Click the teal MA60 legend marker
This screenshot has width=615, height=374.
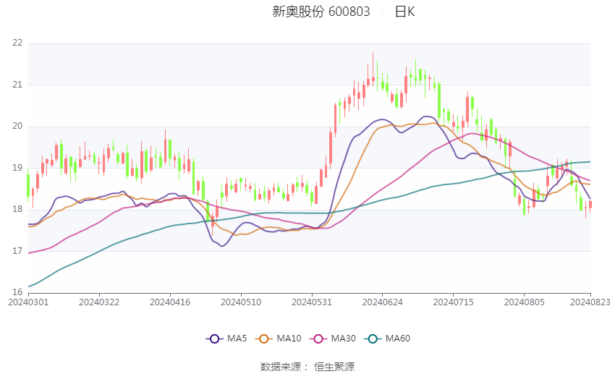[x=373, y=339]
